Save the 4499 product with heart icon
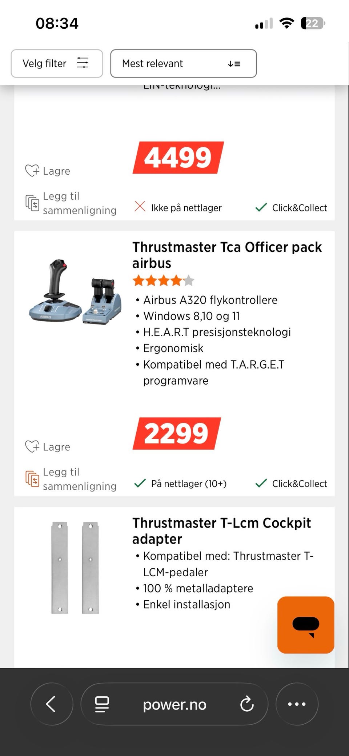The width and height of the screenshot is (349, 756). point(48,171)
